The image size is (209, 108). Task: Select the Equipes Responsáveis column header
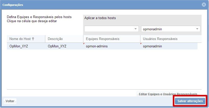(x=103, y=39)
